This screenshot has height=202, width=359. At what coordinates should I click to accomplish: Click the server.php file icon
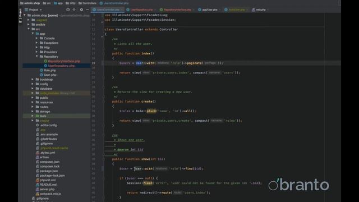coord(38,189)
